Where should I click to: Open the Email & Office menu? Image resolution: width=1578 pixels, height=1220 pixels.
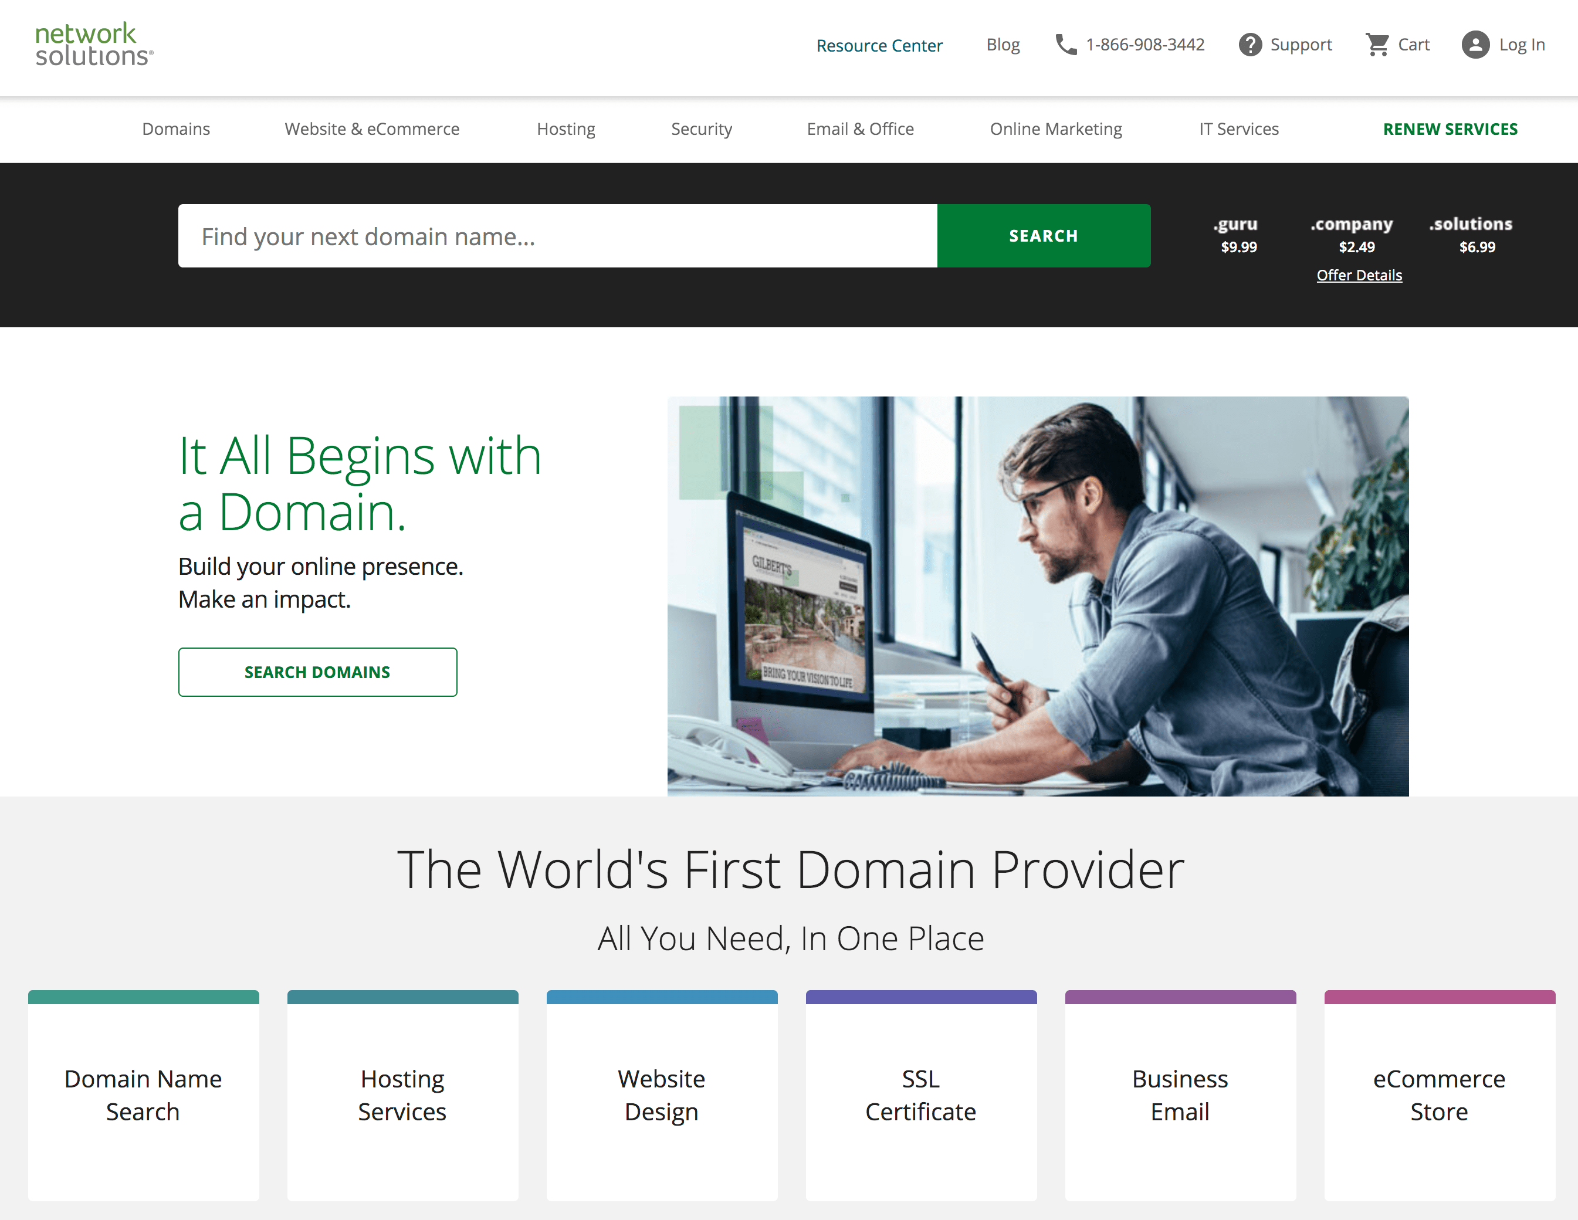pyautogui.click(x=860, y=129)
